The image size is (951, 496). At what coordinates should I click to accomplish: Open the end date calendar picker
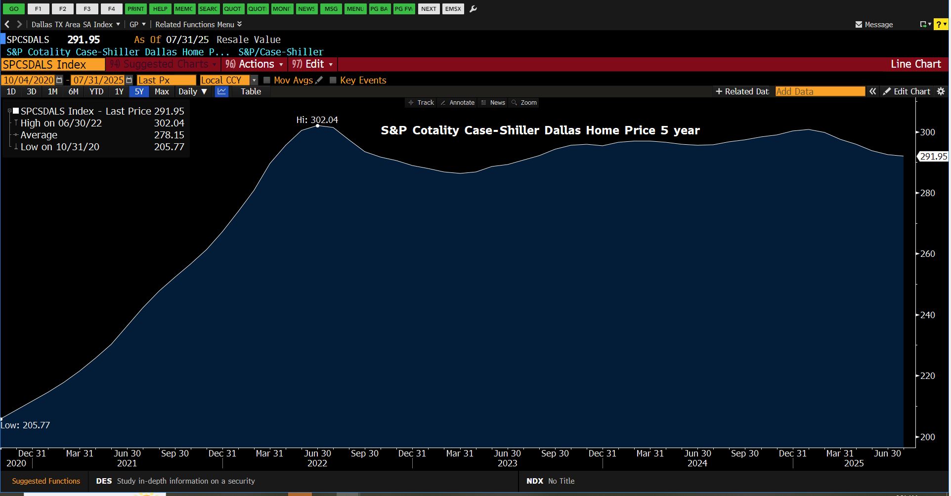pos(129,80)
